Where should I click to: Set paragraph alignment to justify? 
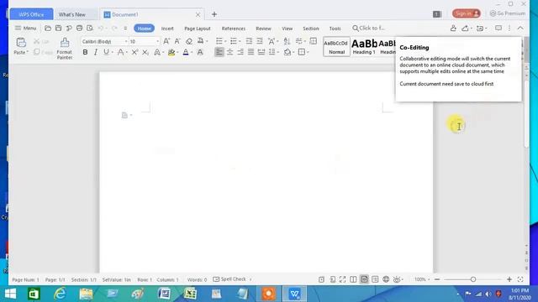(251, 52)
